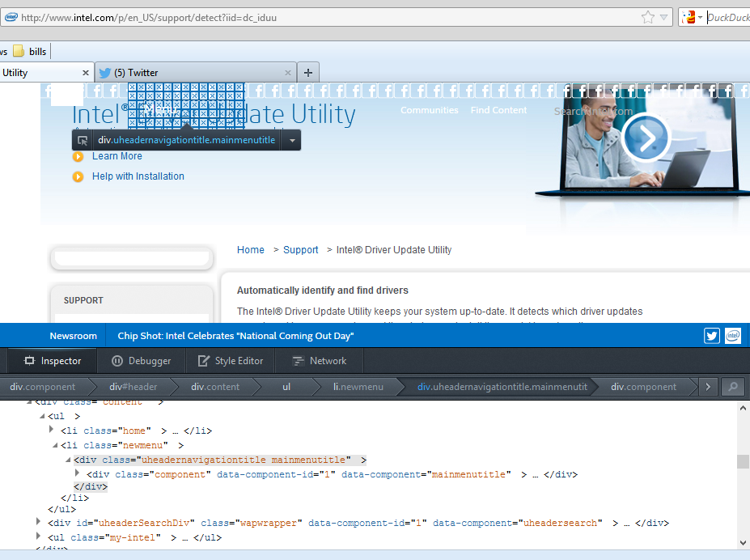Click markup panel scrollbar up arrow

point(743,408)
